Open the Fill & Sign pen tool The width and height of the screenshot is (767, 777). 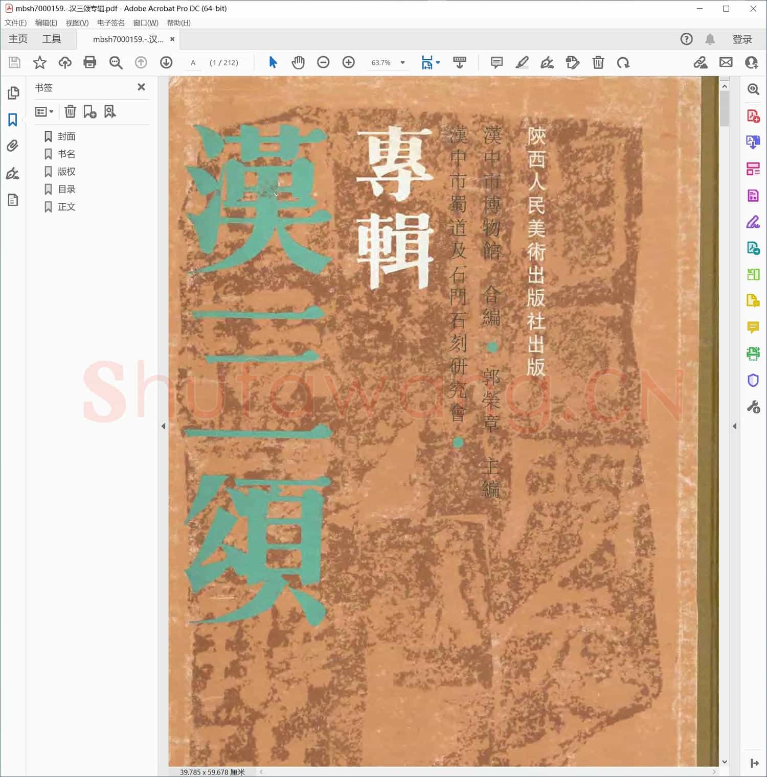(x=547, y=62)
